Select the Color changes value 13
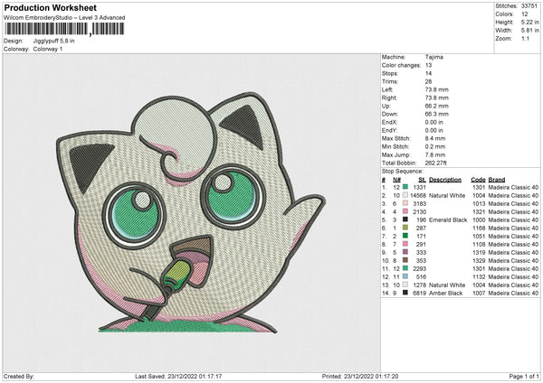Screen dimensions: 543x383 pyautogui.click(x=428, y=65)
